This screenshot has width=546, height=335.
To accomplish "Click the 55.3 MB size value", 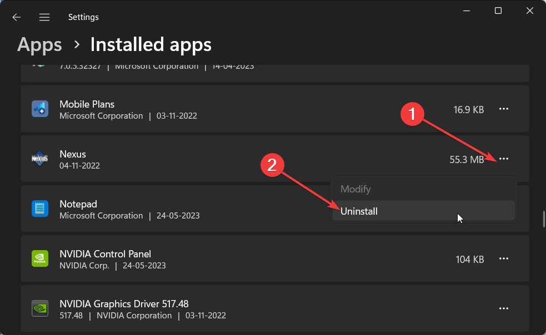I will (467, 160).
